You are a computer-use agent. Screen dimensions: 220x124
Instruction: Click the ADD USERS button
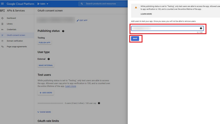pos(46,93)
